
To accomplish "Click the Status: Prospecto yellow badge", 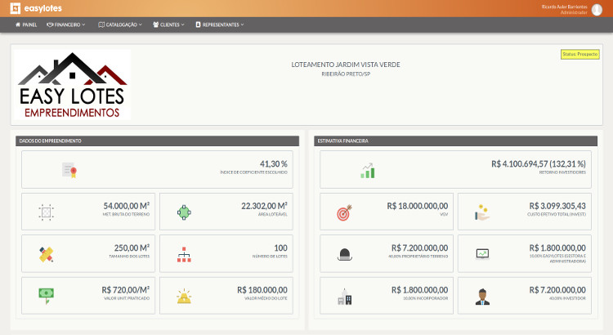I will [x=580, y=54].
